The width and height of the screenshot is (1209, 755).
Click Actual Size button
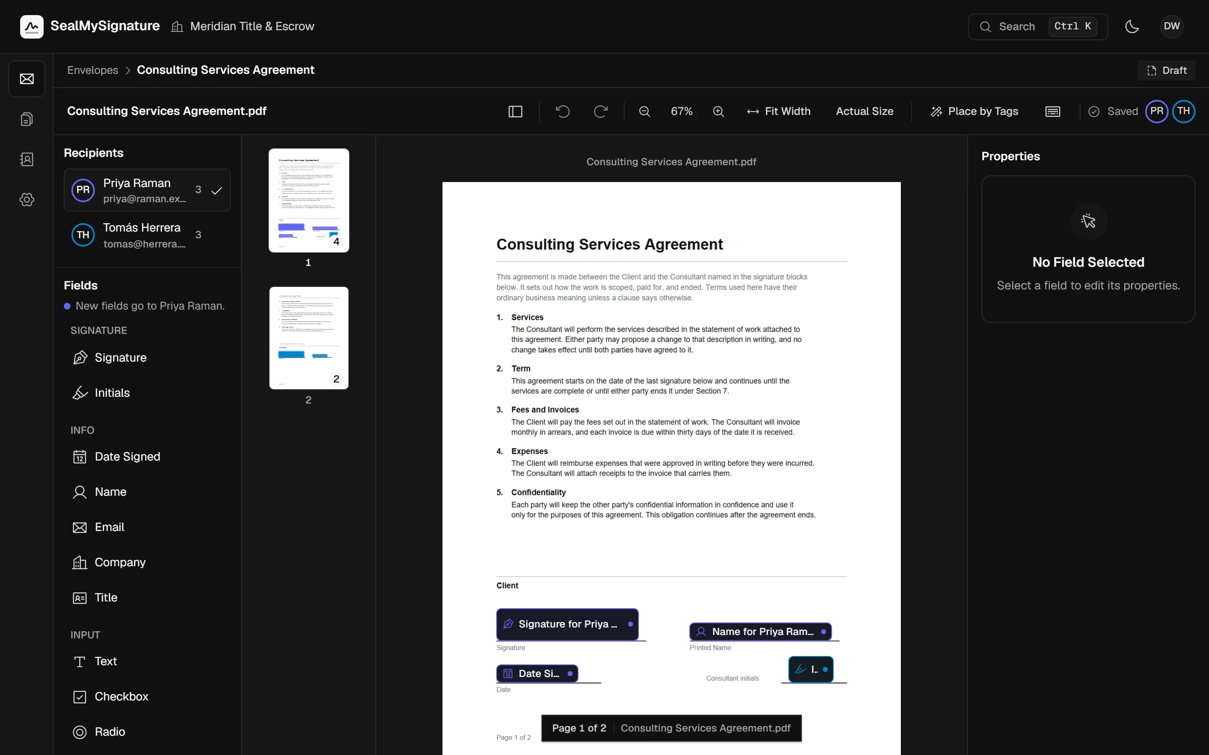coord(864,111)
